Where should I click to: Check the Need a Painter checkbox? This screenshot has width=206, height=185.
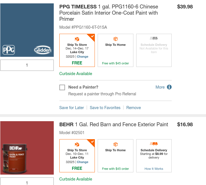[62, 87]
